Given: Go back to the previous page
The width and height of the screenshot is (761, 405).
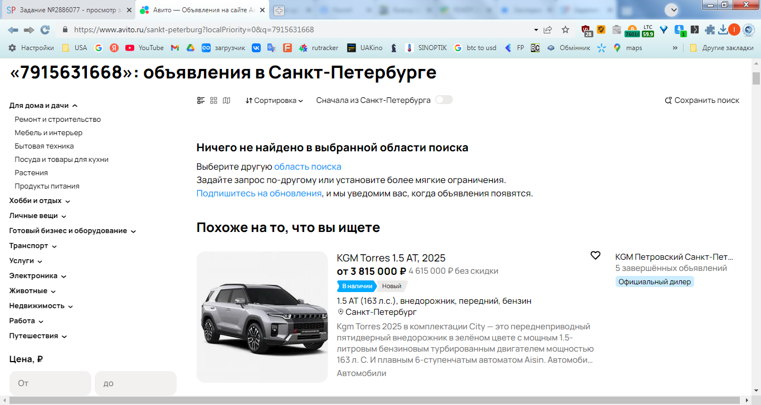Looking at the screenshot, I should click(x=13, y=30).
